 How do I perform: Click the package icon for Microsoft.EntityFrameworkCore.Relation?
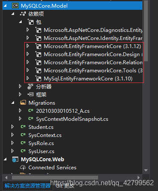(x=38, y=63)
